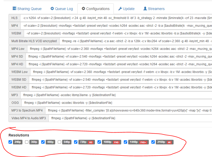The height and width of the screenshot is (157, 212).
Task: Enable the 360p resolution checkbox
Action: (x=27, y=142)
